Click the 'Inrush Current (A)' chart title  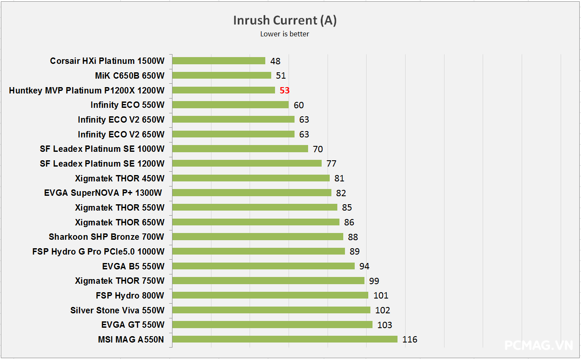[285, 20]
